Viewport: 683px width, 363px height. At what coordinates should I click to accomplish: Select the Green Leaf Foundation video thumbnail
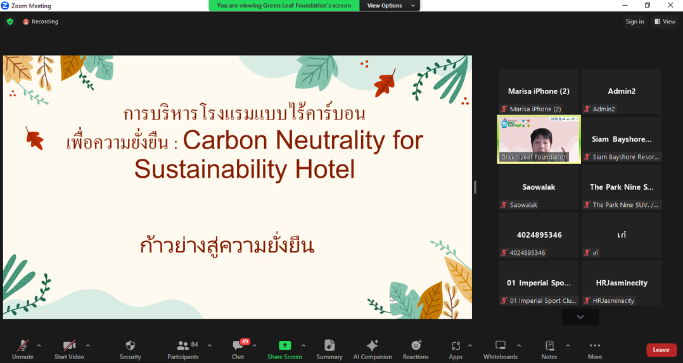point(539,139)
